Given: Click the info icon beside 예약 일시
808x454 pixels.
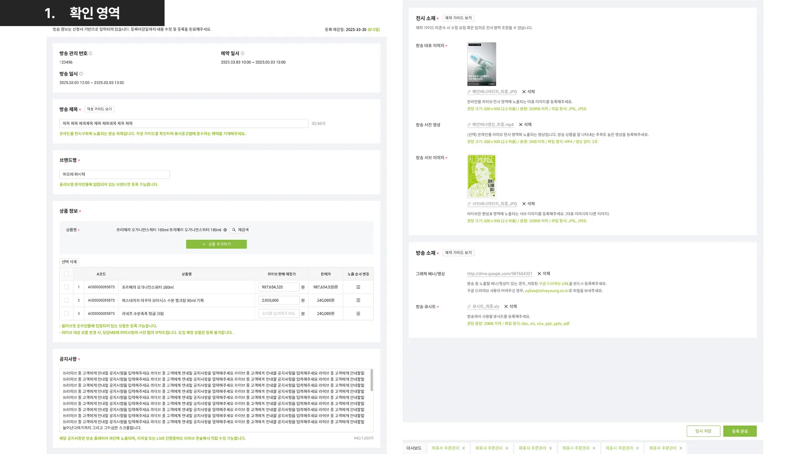Looking at the screenshot, I should pyautogui.click(x=242, y=53).
